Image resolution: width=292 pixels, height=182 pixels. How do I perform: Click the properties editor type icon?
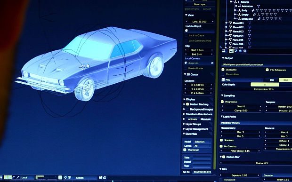[x=224, y=51]
